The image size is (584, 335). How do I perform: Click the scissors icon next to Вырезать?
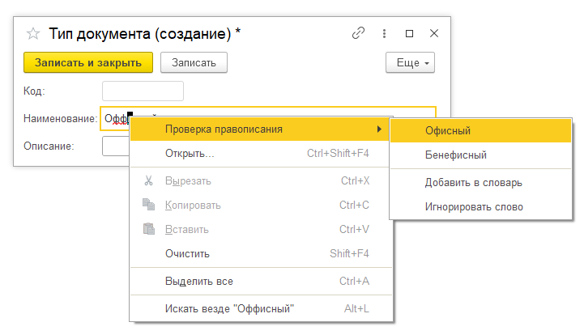(148, 181)
